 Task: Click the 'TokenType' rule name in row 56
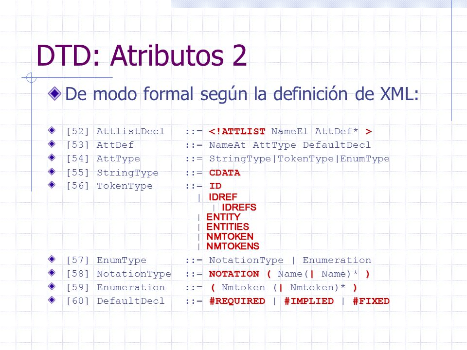[x=125, y=186]
